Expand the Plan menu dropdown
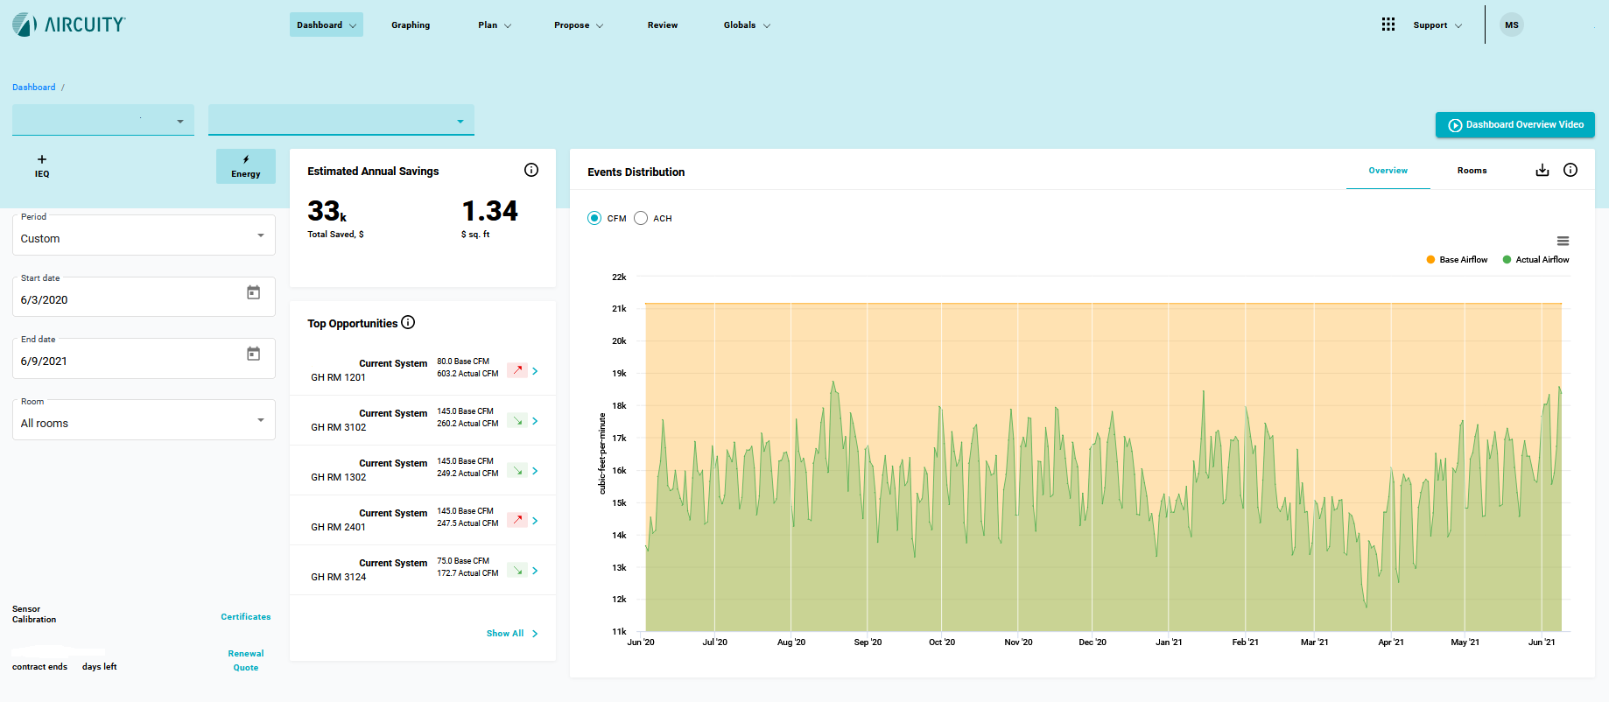The image size is (1609, 702). point(495,25)
